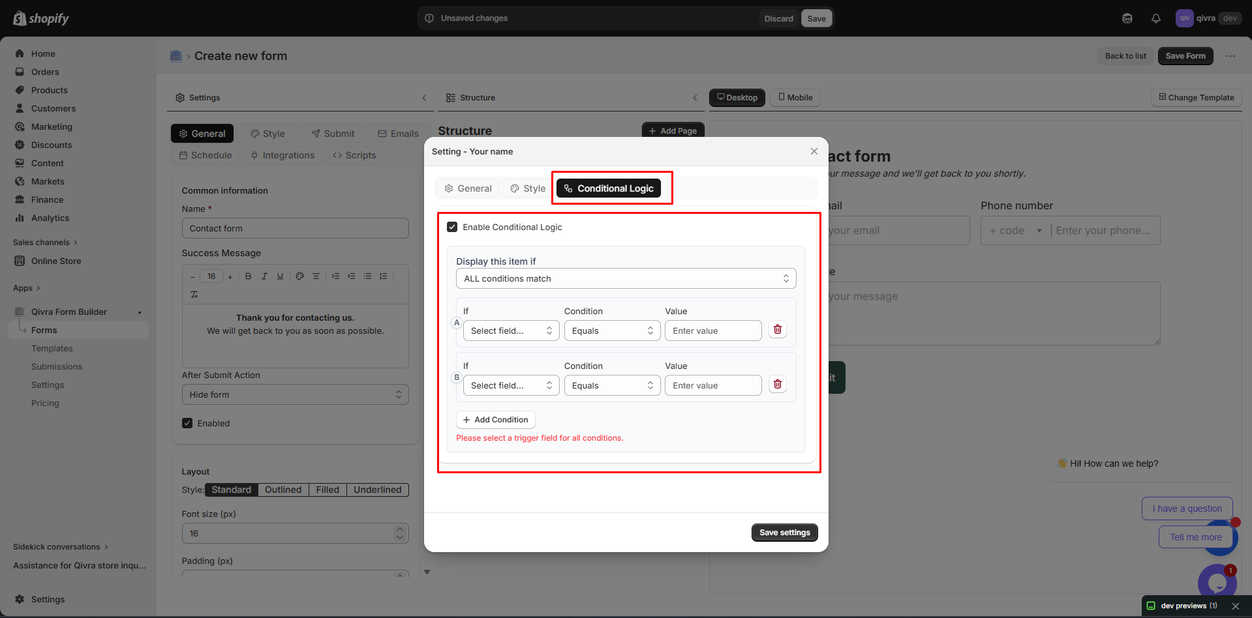
Task: Open Emails tab in Settings panel
Action: (x=398, y=134)
